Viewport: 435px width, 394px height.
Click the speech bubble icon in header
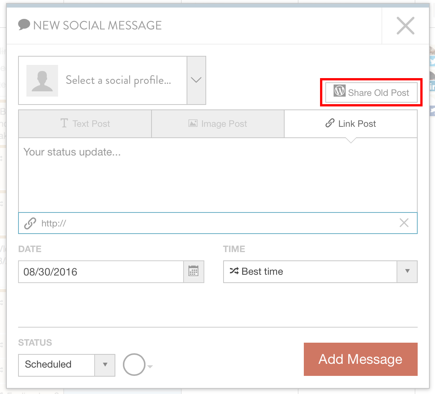[24, 25]
